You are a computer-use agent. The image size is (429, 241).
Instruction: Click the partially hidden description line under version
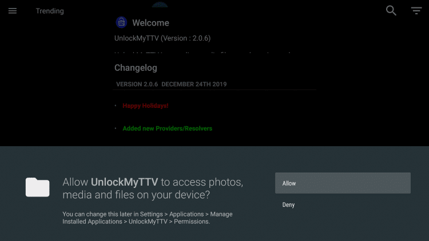pyautogui.click(x=202, y=53)
